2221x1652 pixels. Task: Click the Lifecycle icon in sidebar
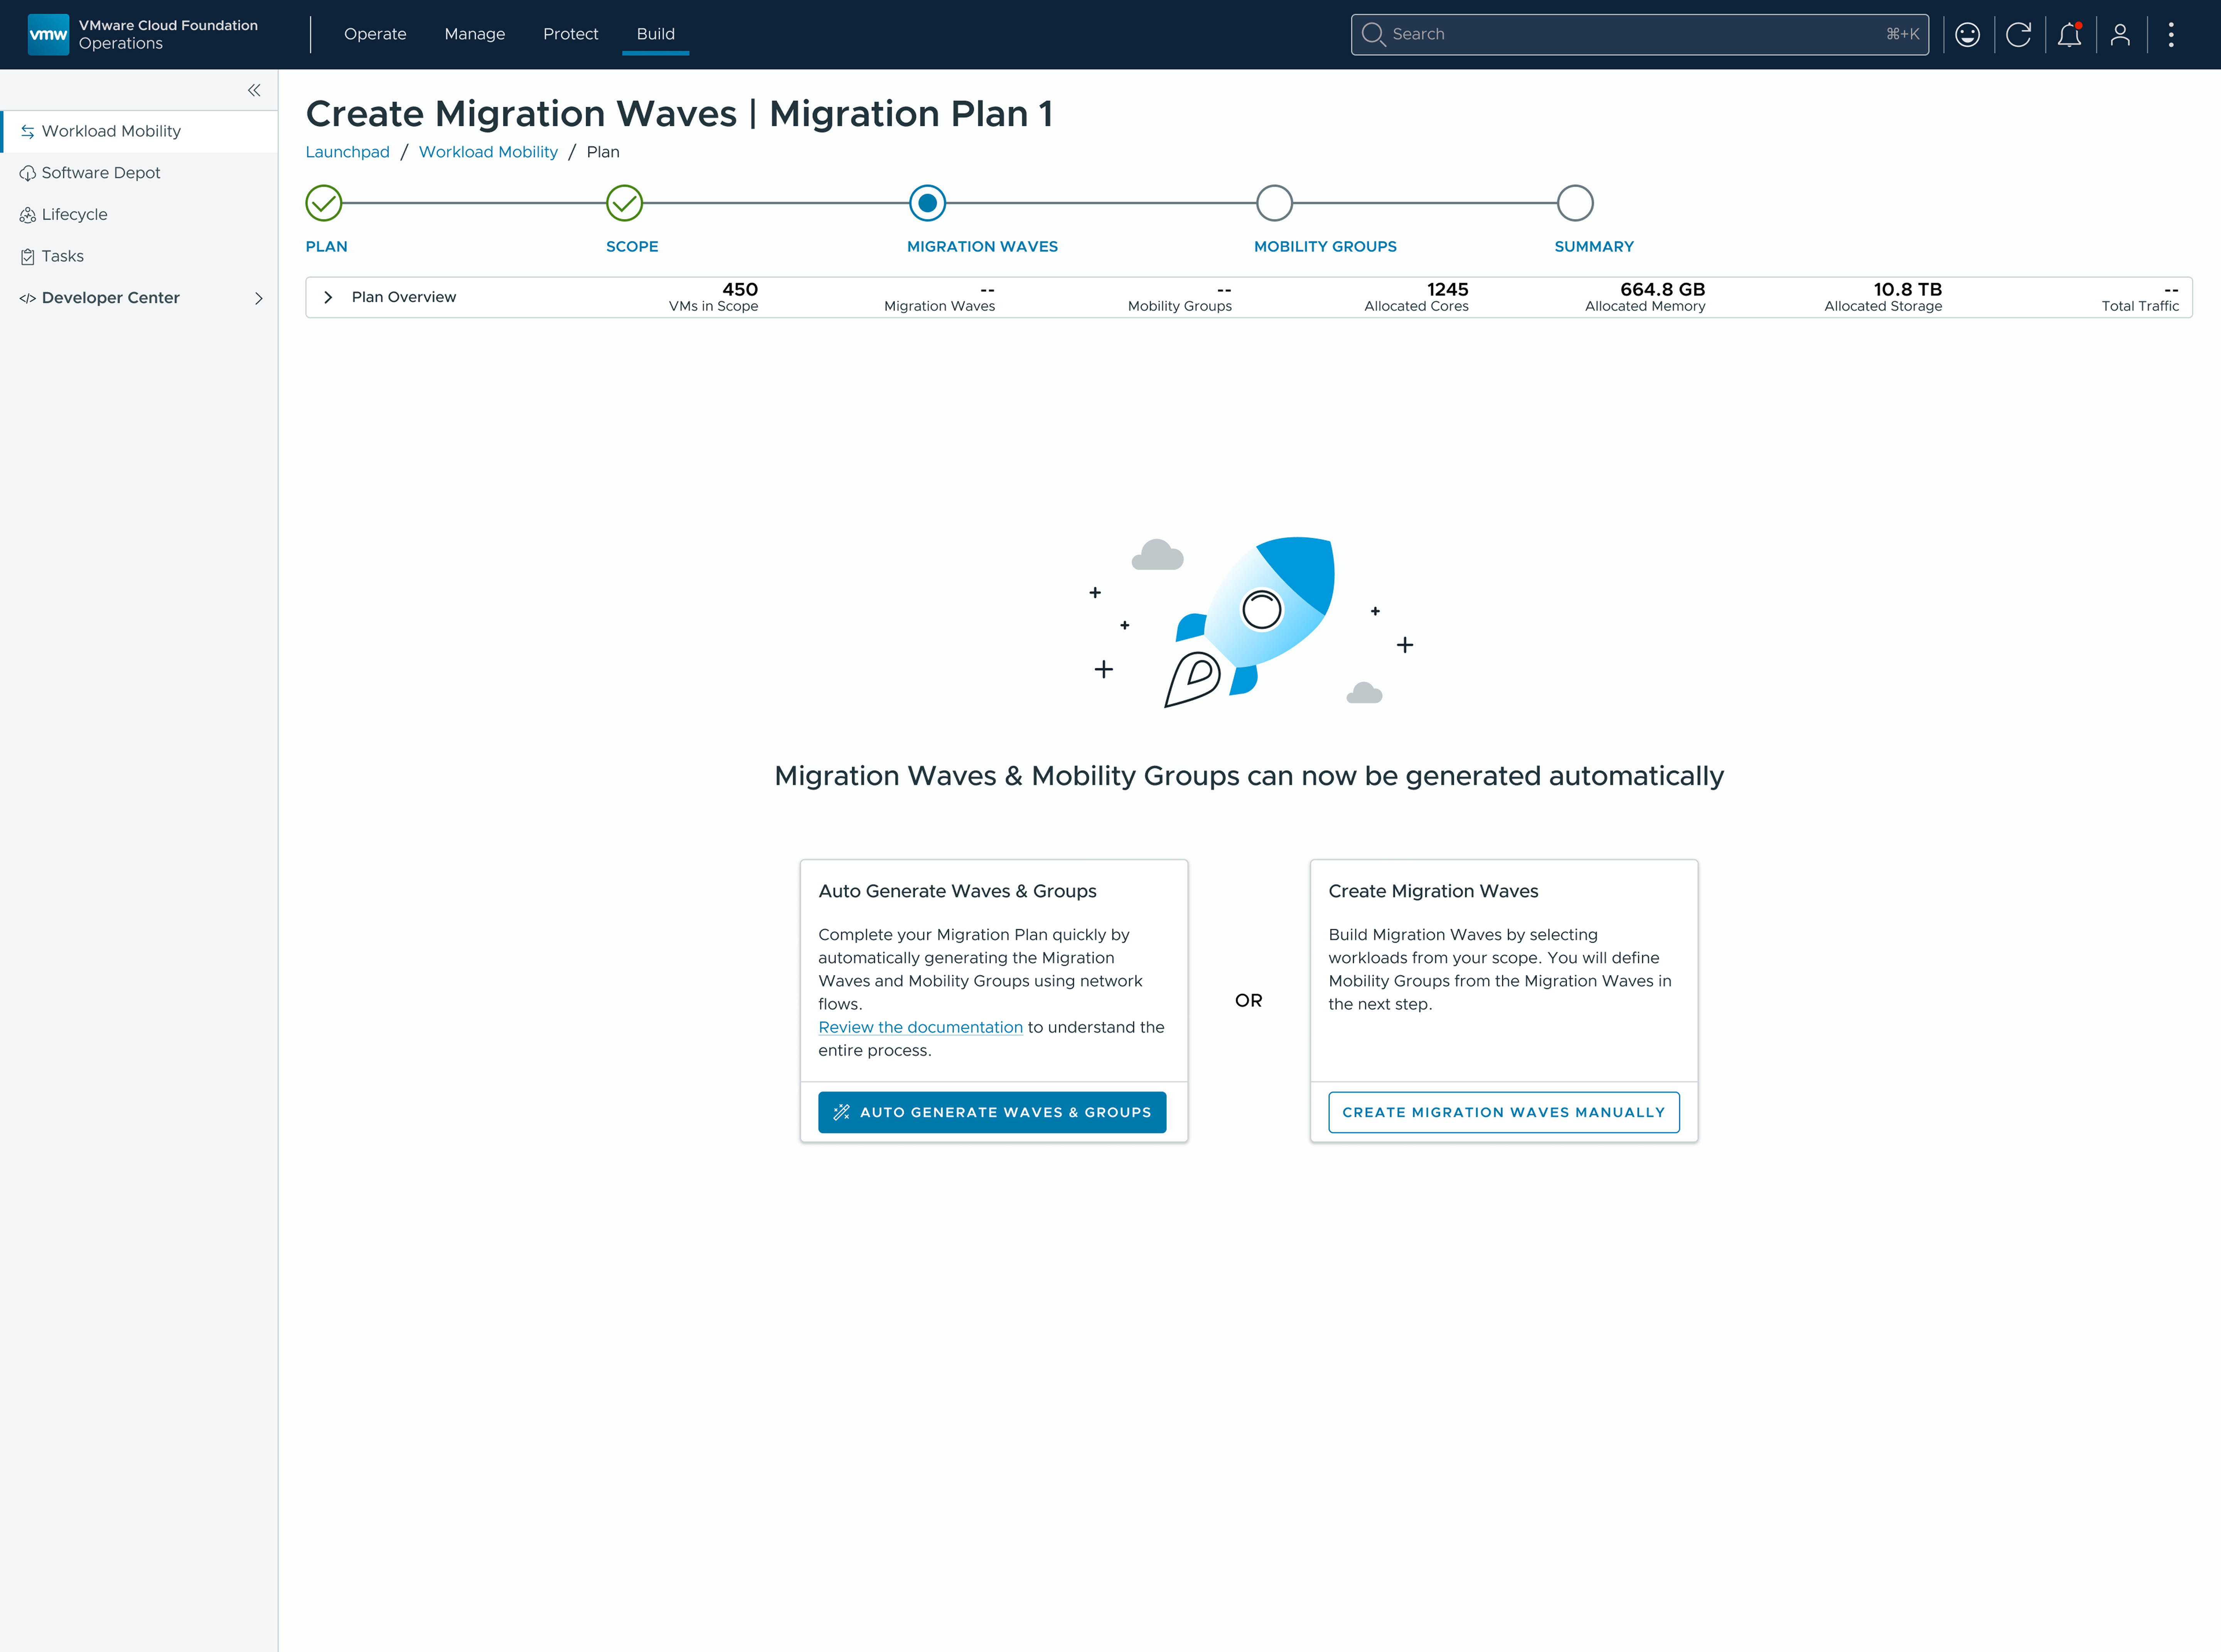(28, 215)
